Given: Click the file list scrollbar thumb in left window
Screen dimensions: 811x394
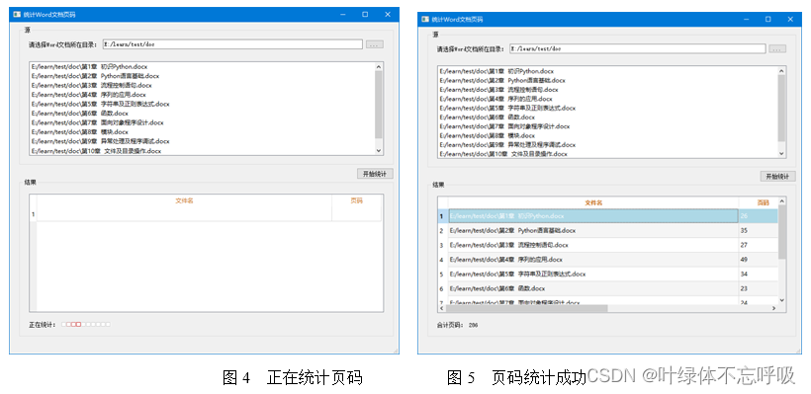Looking at the screenshot, I should pyautogui.click(x=379, y=105).
